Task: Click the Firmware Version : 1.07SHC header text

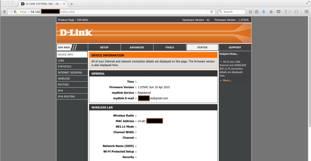Action: pos(232,20)
